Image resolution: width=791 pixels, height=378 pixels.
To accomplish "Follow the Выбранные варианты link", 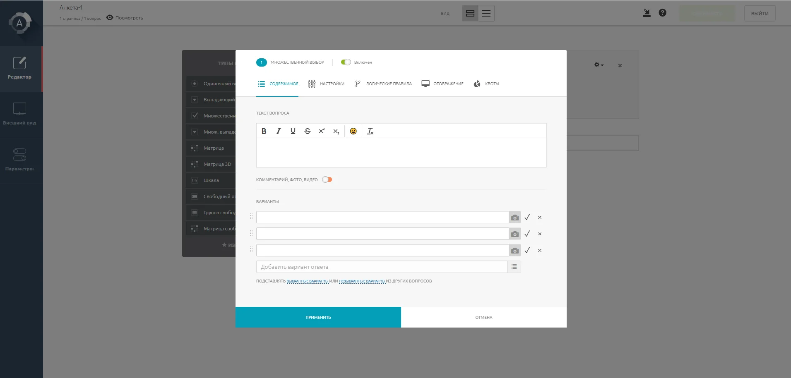I will 308,281.
